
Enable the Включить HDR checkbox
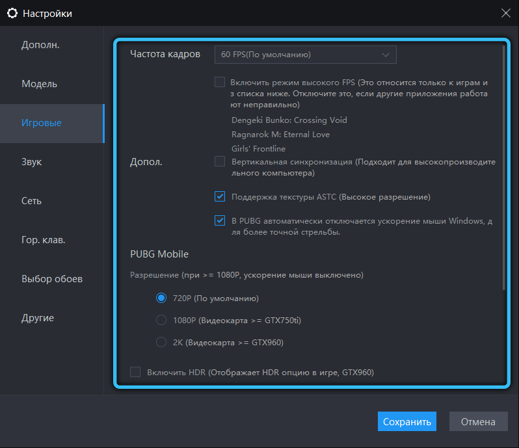(135, 372)
